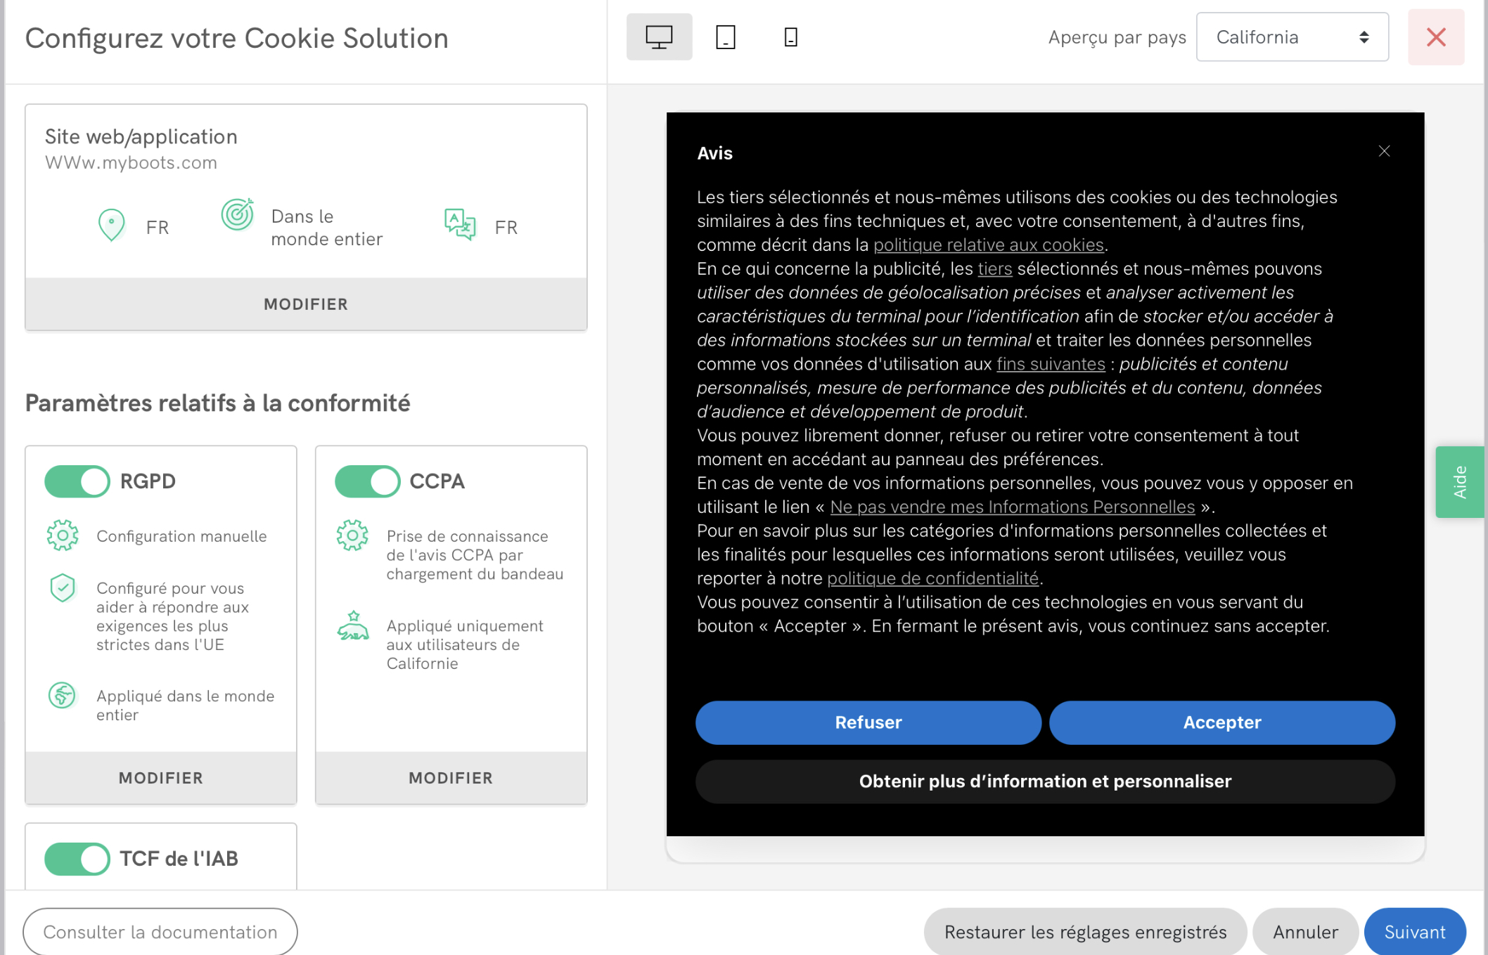Click Obtenir plus d'information et personnaliser
Viewport: 1488px width, 955px height.
click(x=1045, y=781)
